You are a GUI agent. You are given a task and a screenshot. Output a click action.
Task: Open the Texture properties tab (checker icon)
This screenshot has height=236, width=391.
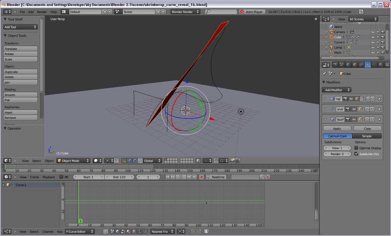point(387,65)
